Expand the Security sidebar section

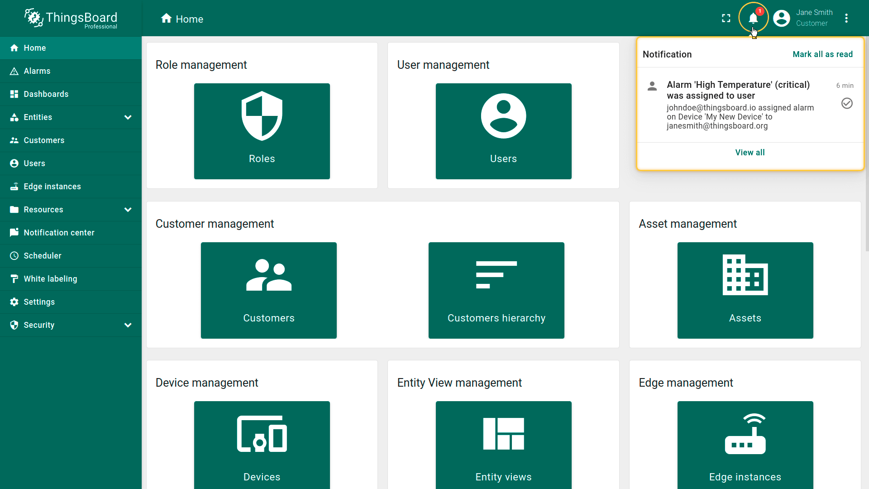[128, 325]
